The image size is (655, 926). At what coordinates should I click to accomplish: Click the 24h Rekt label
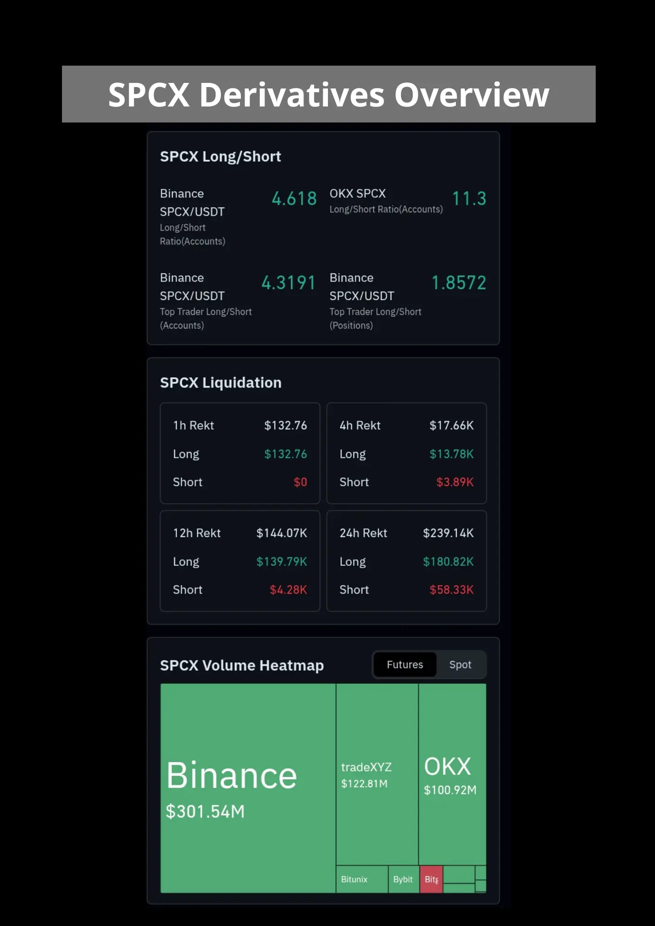click(363, 533)
